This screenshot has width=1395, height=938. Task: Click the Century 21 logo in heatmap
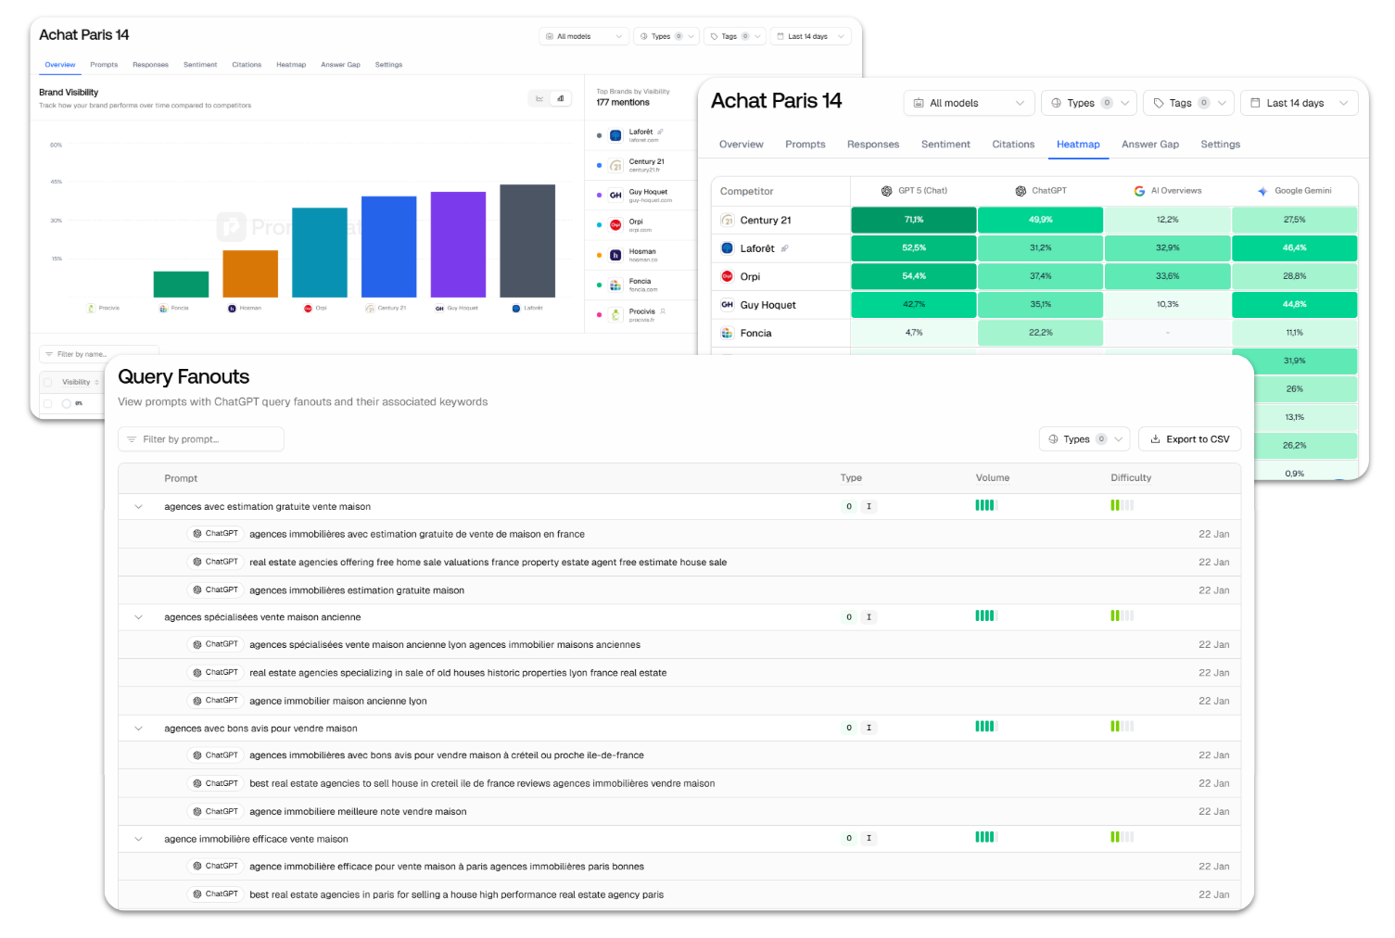[x=728, y=221]
